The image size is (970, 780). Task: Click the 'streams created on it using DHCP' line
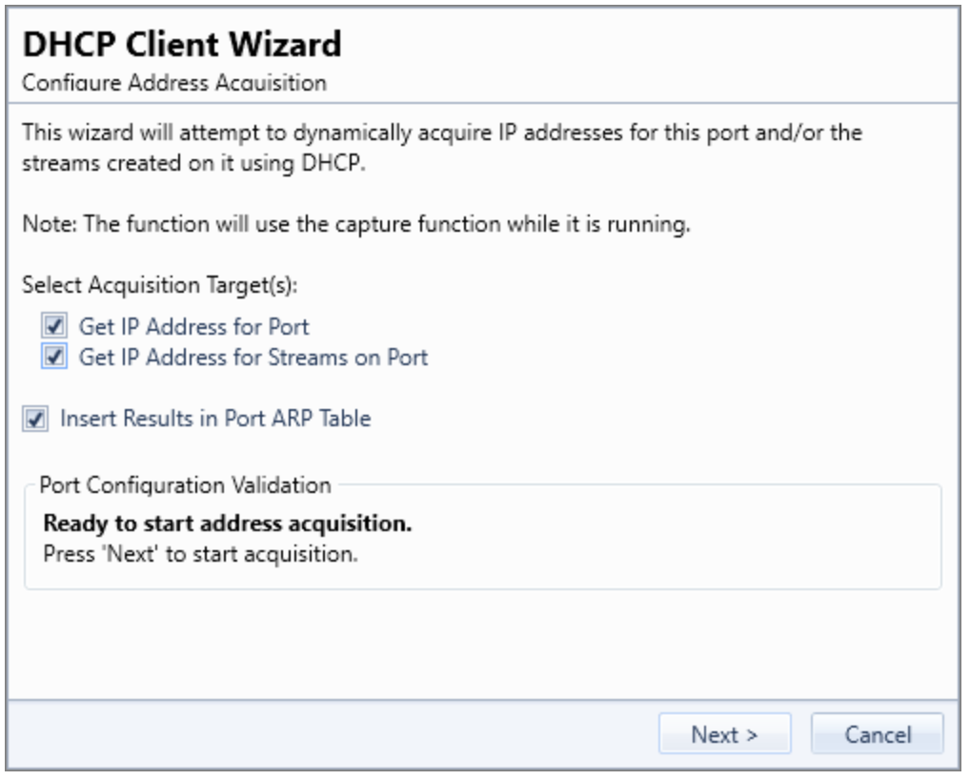(193, 163)
